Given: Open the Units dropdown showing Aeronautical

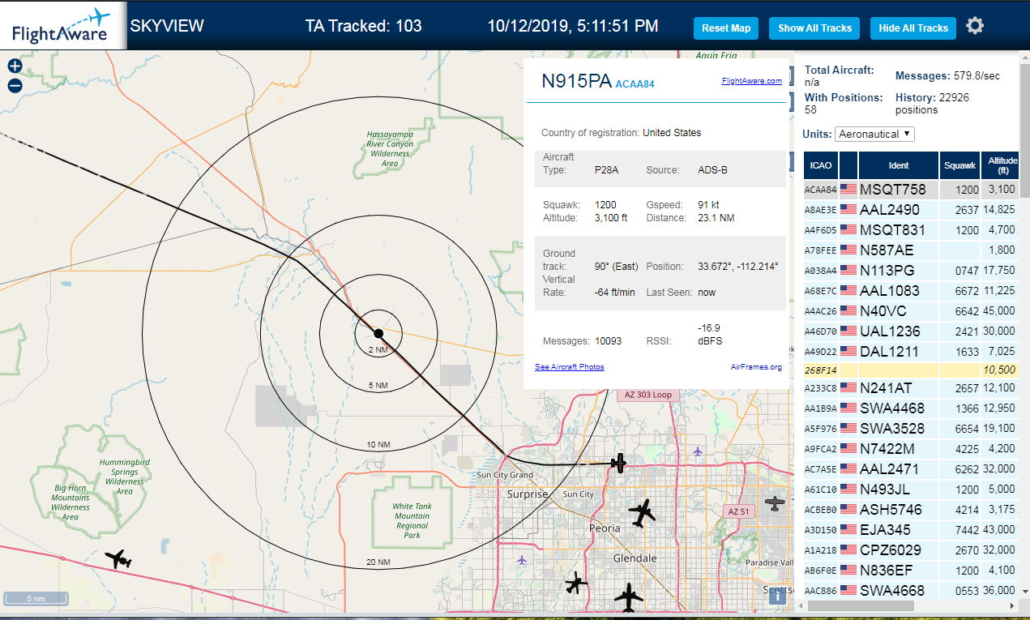Looking at the screenshot, I should [x=874, y=134].
